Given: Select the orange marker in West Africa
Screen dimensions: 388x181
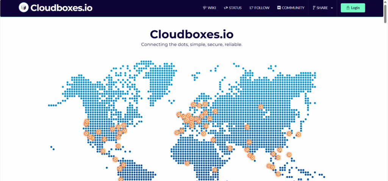Looking at the screenshot, I should 187,163.
